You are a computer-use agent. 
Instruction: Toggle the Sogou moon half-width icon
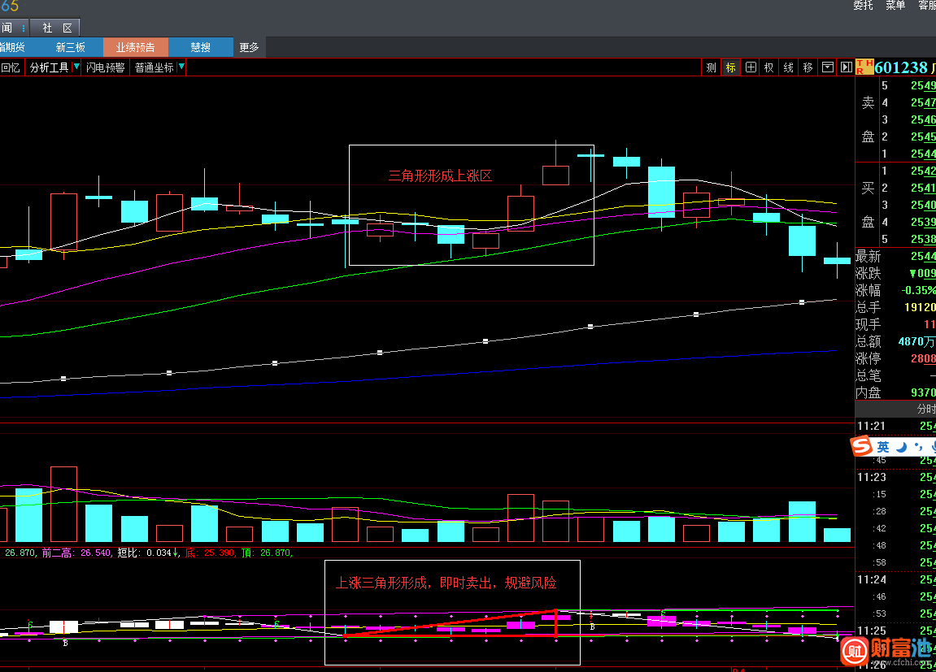pos(901,447)
